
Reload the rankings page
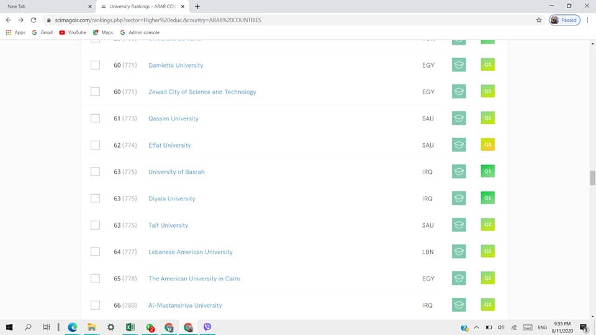tap(34, 20)
